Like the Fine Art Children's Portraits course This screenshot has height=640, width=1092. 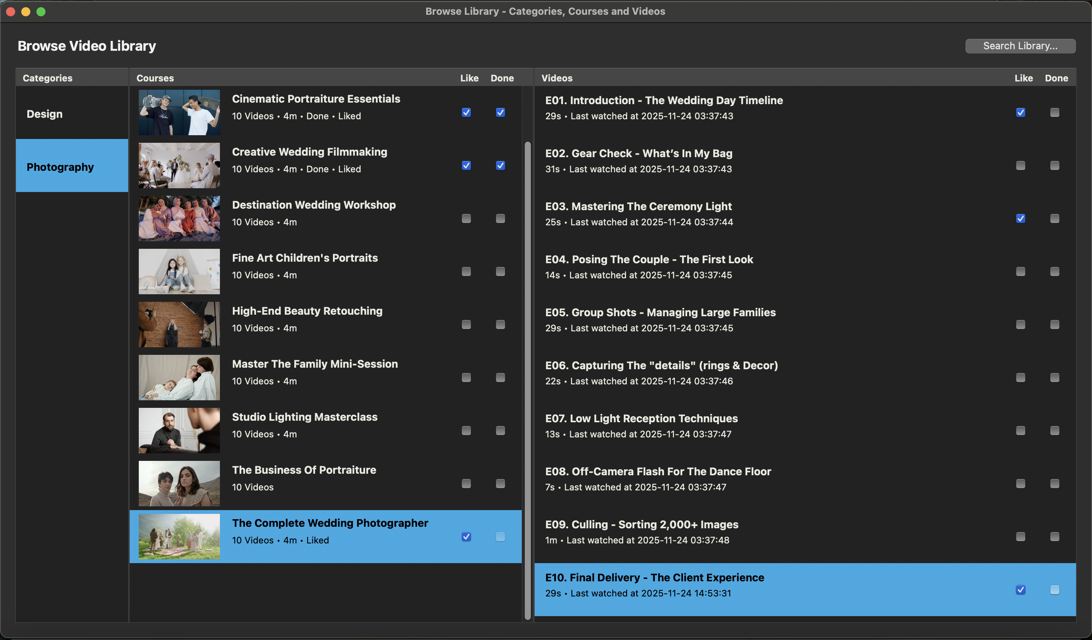point(466,272)
